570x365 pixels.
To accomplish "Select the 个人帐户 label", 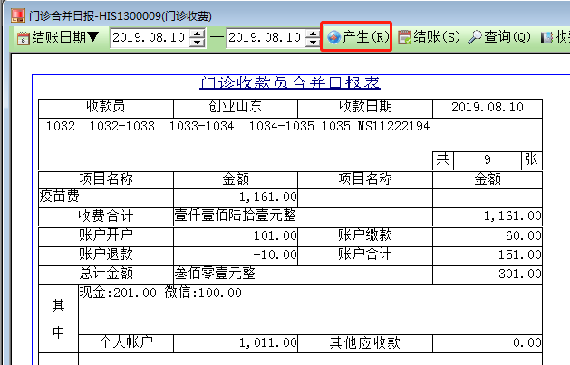I will click(x=126, y=342).
